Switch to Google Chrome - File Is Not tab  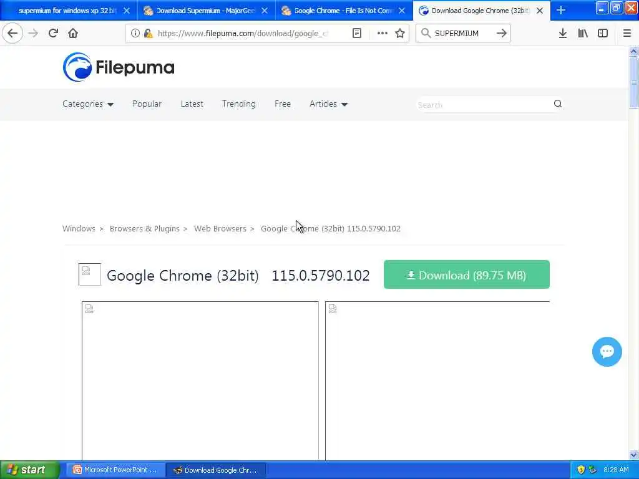344,11
